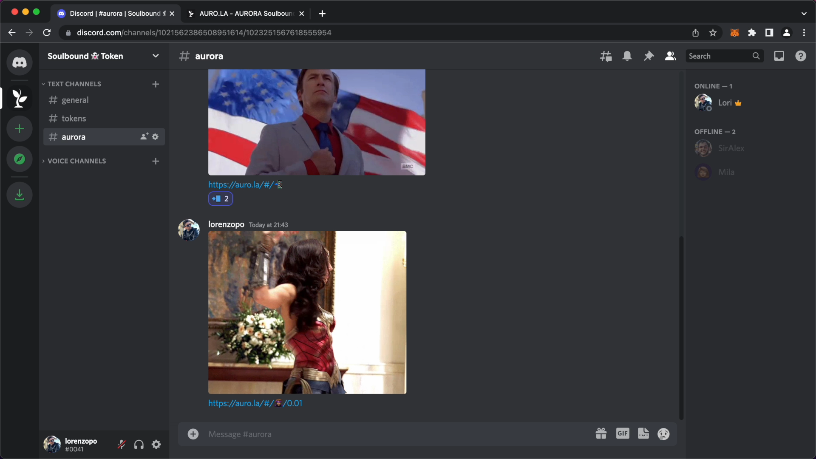Click the Download Apps icon

20,195
